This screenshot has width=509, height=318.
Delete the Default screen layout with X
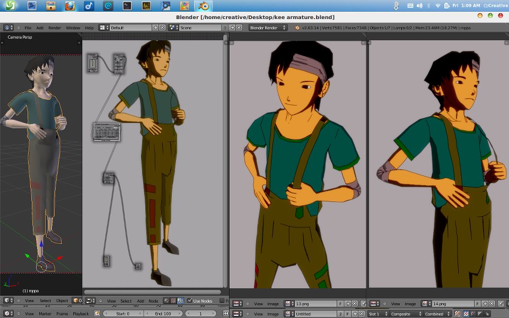[162, 28]
